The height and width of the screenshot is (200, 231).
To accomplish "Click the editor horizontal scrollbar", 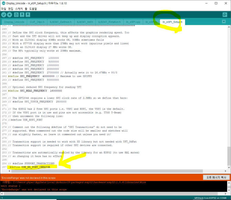I will [x=107, y=171].
